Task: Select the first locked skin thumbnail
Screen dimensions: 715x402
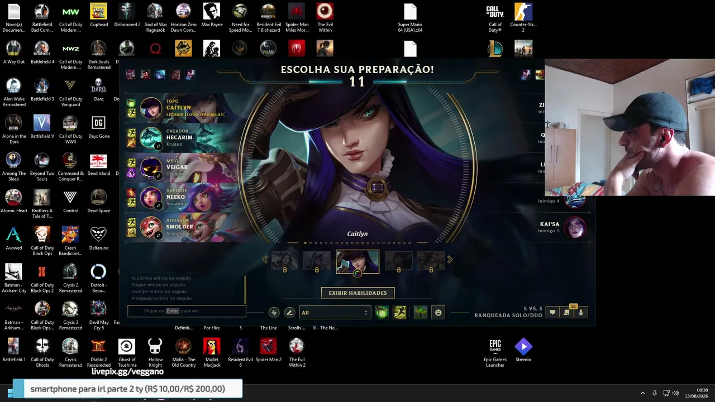Action: [x=284, y=261]
